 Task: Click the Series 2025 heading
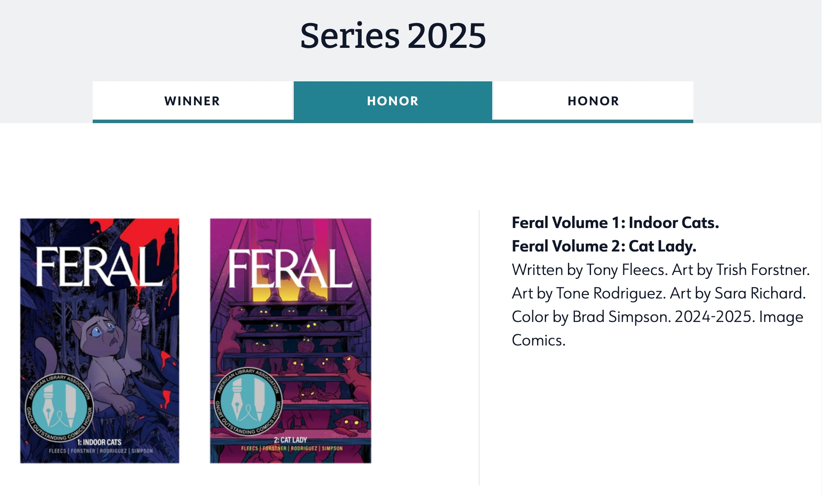[393, 36]
